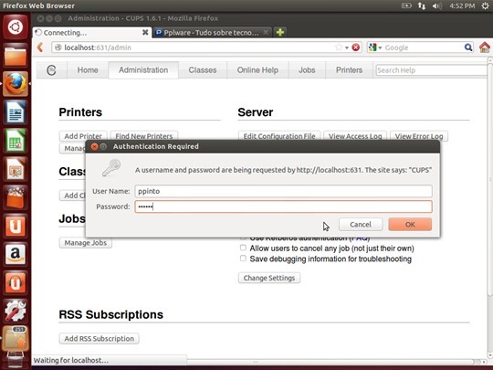Click Manage Jobs button
The width and height of the screenshot is (493, 370).
coord(86,243)
